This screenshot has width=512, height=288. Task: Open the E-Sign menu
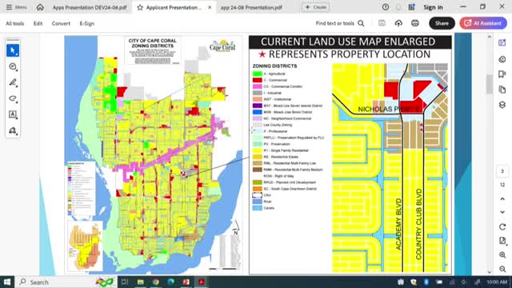pyautogui.click(x=87, y=23)
